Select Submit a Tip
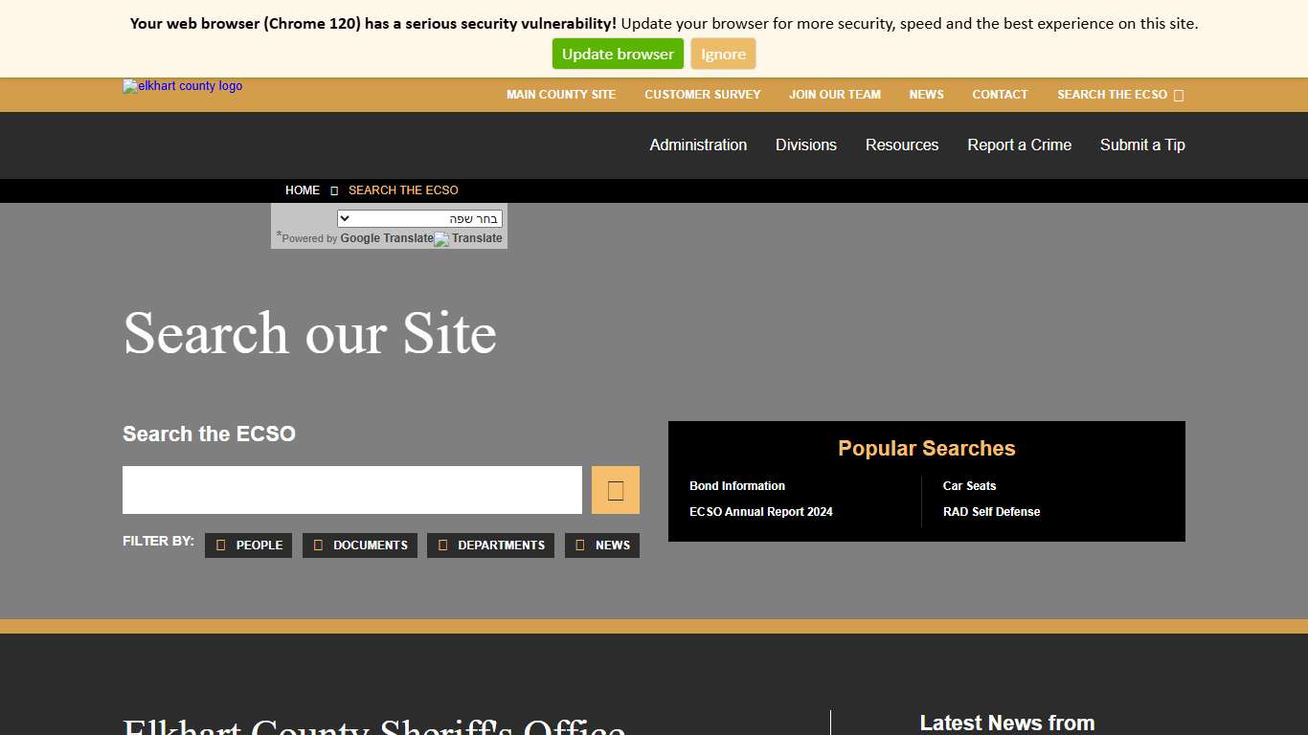 [x=1141, y=145]
